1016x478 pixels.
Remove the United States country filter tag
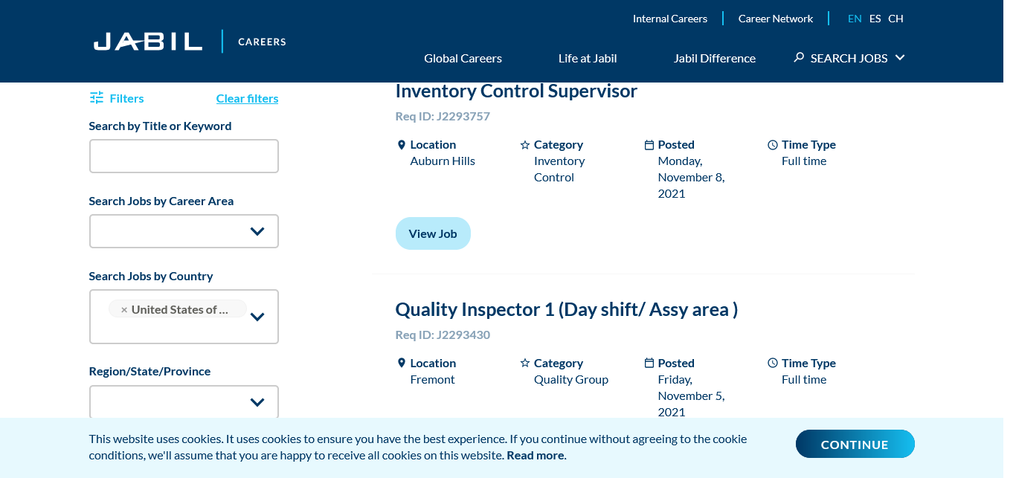(x=124, y=310)
